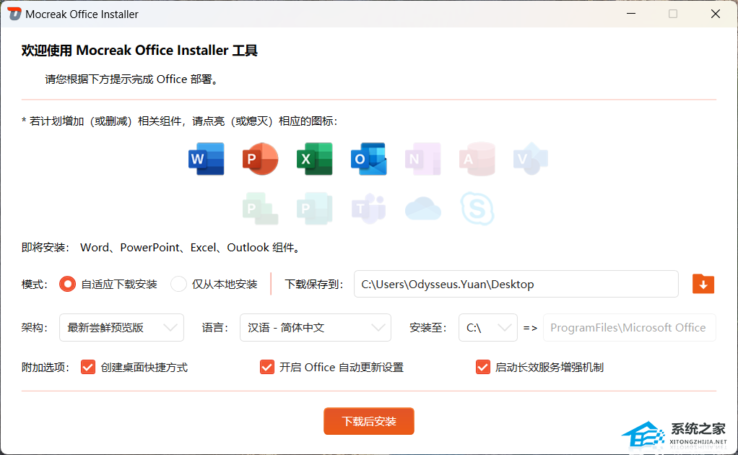This screenshot has height=455, width=738.
Task: Select 自适应下载安装 mode radio button
Action: coord(67,285)
